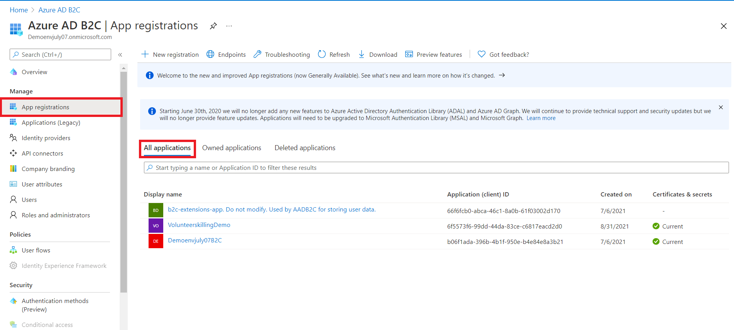Viewport: 734px width, 330px height.
Task: Switch to Owned applications tab
Action: tap(232, 148)
